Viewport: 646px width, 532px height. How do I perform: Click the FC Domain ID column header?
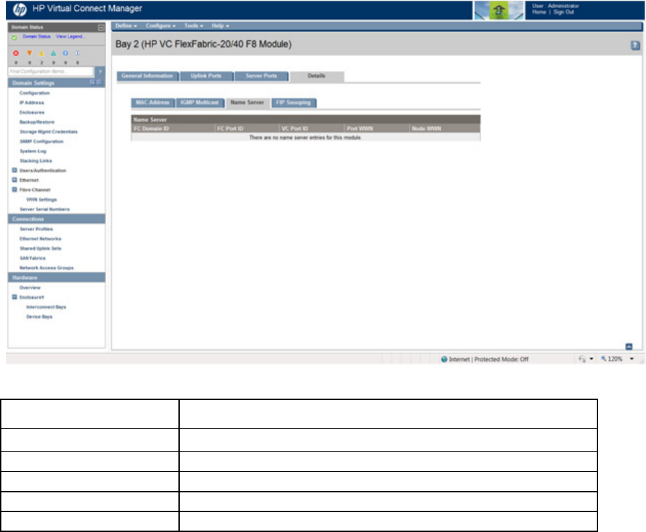(173, 129)
